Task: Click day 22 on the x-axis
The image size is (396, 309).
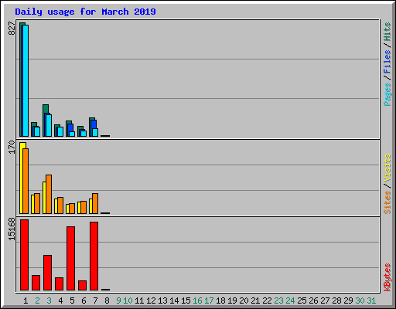Action: pos(267,301)
